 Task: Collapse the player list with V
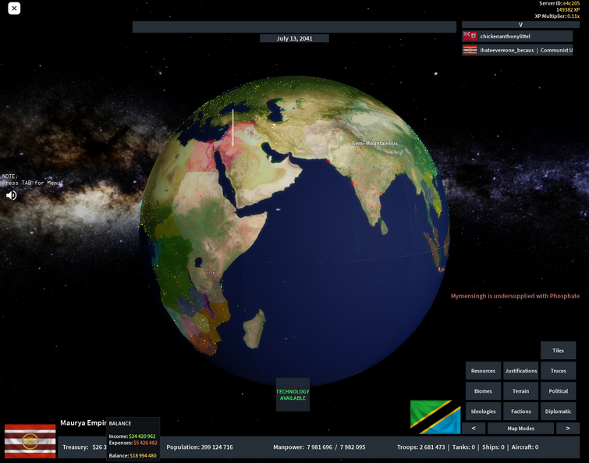[520, 24]
